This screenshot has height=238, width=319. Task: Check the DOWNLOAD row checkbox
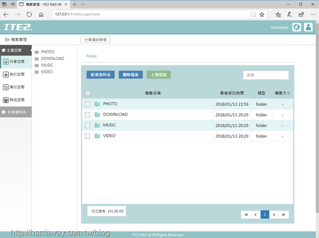(88, 115)
